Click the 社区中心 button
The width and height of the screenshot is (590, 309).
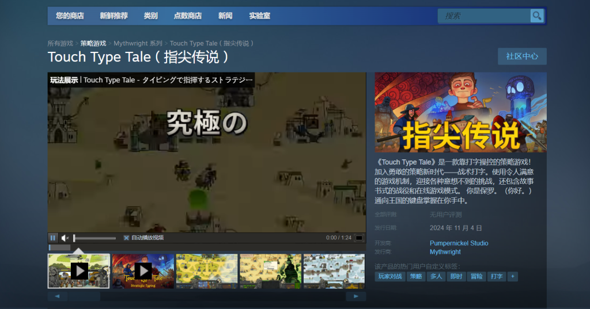[522, 56]
